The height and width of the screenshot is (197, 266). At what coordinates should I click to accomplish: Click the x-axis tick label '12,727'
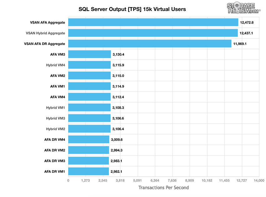(x=242, y=180)
